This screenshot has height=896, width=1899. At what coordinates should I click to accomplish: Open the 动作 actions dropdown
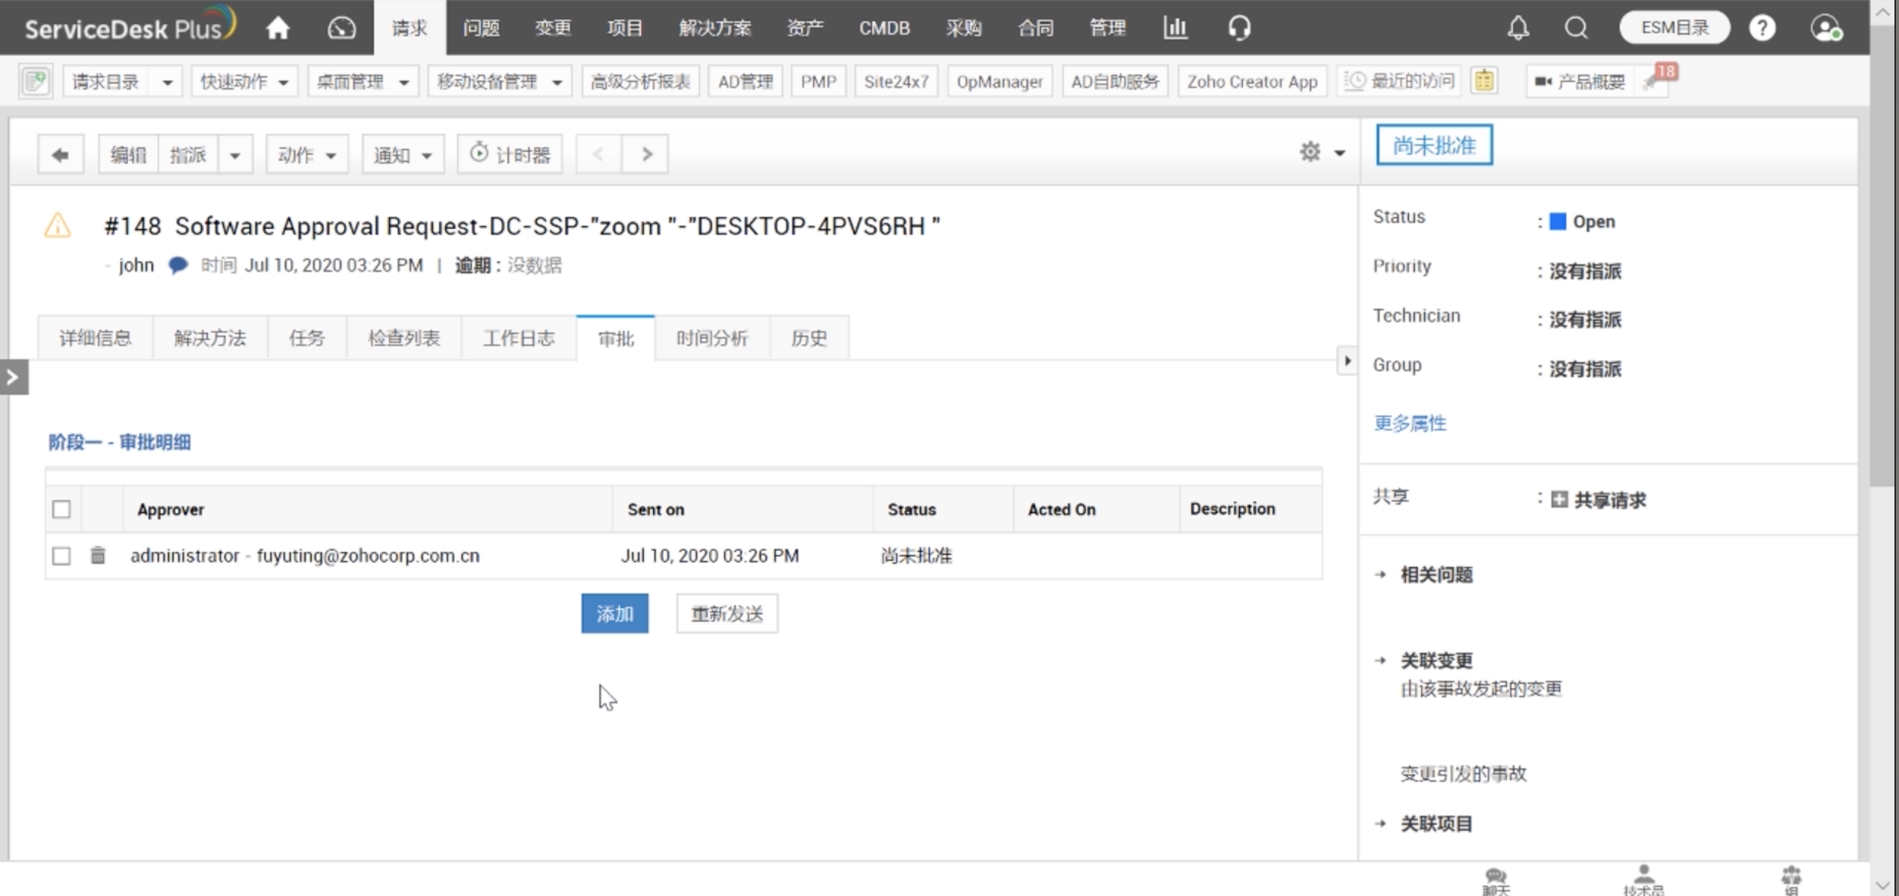pyautogui.click(x=306, y=155)
